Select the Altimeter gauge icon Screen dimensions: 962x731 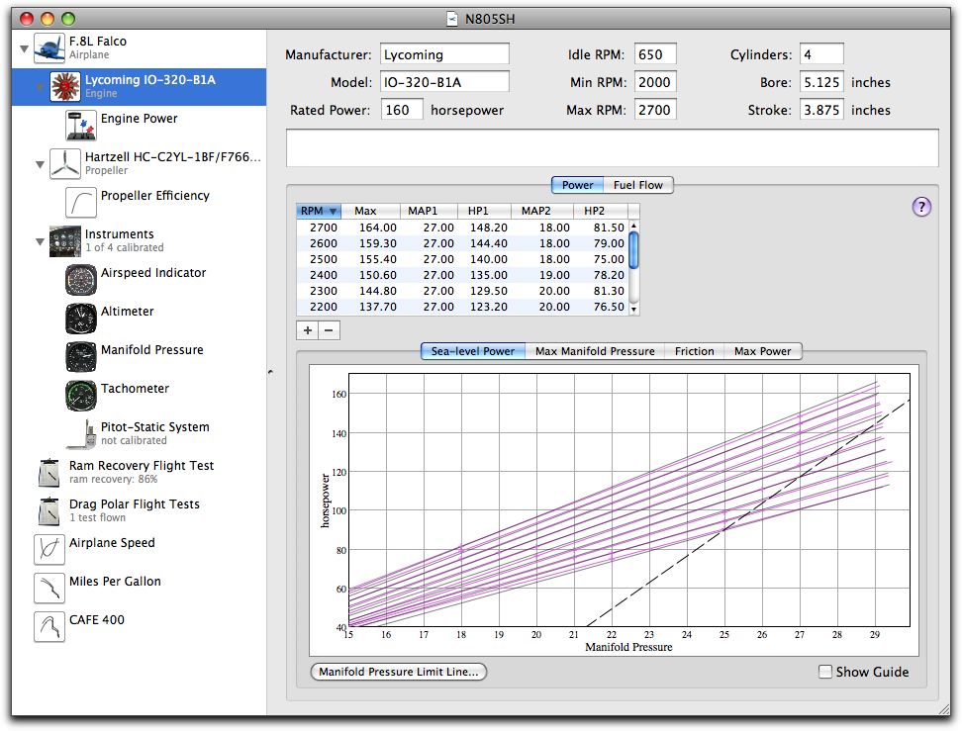[x=81, y=319]
